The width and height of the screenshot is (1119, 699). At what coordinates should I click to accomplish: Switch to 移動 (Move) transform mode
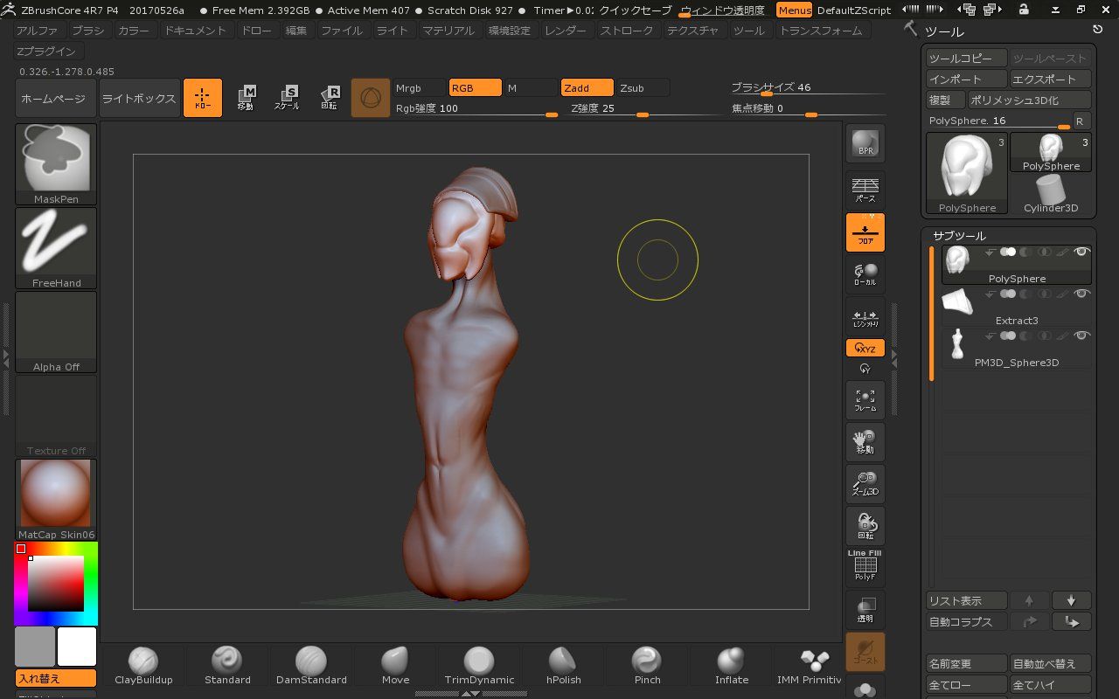245,98
